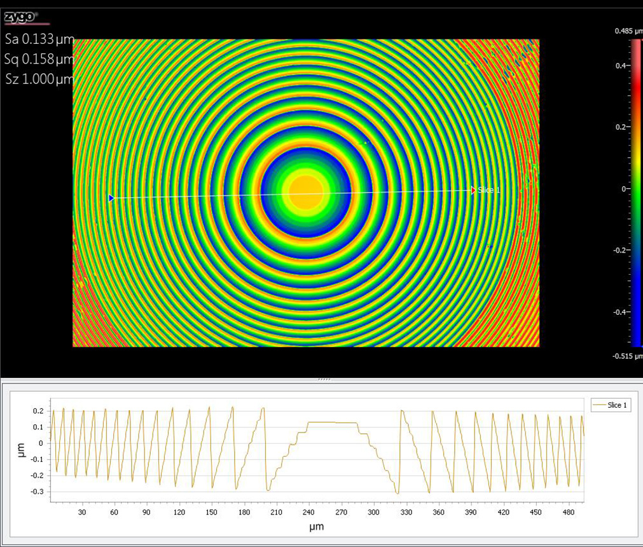The width and height of the screenshot is (643, 547).
Task: Click the Sz 1.000 µm readout
Action: tap(39, 79)
